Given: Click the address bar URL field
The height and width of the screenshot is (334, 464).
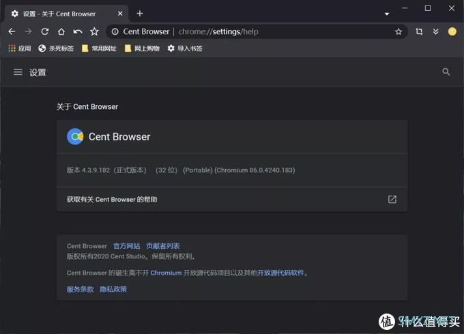Looking at the screenshot, I should pos(257,31).
